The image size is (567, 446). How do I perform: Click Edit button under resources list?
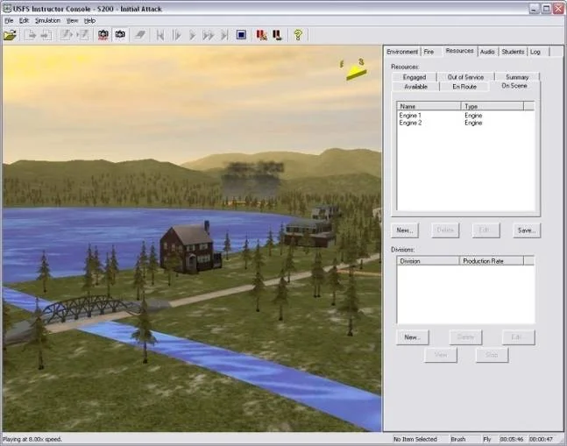tap(485, 230)
